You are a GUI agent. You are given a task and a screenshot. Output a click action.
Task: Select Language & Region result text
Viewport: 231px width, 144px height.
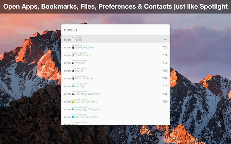click(x=87, y=109)
